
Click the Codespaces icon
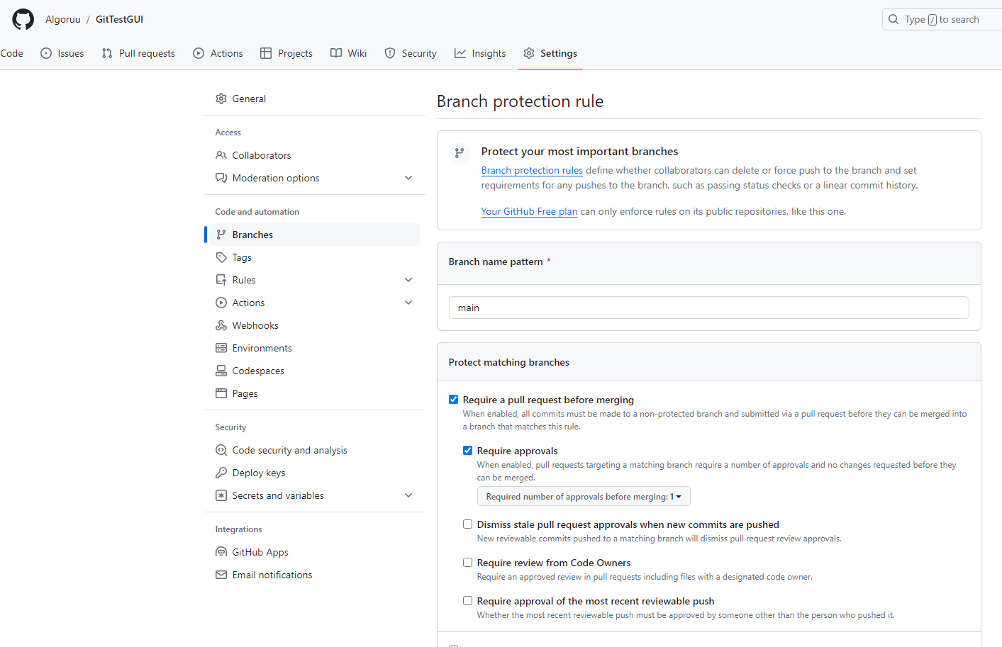221,371
